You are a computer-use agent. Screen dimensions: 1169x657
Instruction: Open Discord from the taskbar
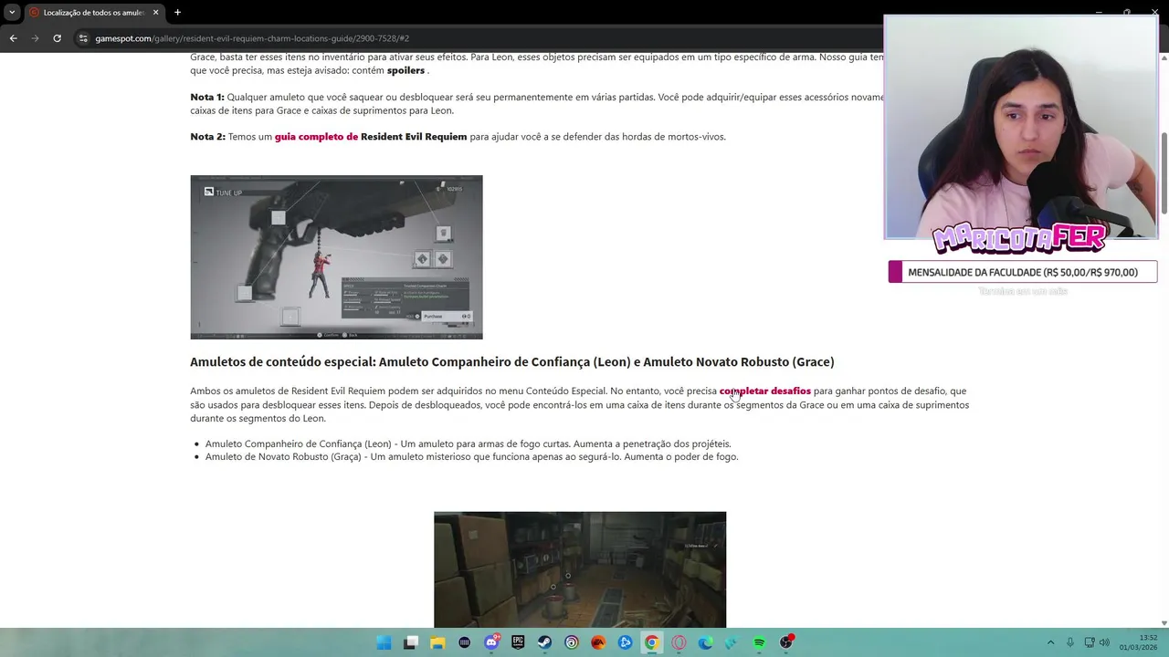click(491, 642)
